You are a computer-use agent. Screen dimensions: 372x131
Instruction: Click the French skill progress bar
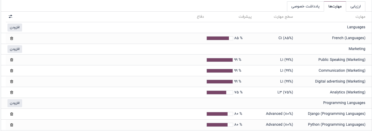coord(220,38)
